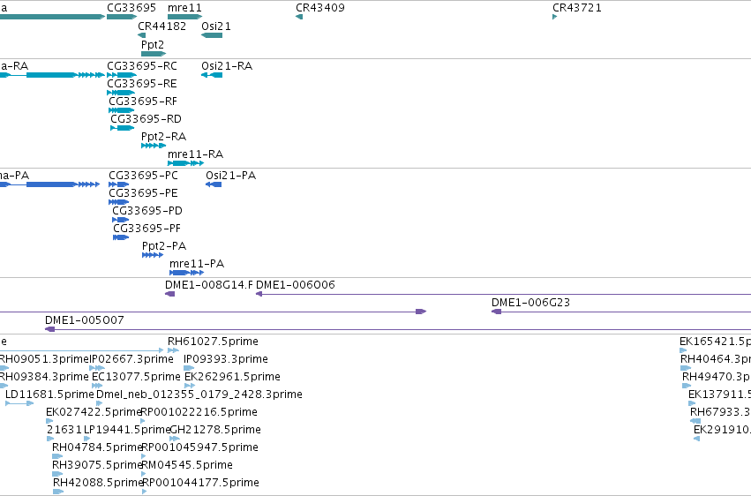Select the DME1-005O07 clone label
The image size is (751, 496).
(x=85, y=320)
